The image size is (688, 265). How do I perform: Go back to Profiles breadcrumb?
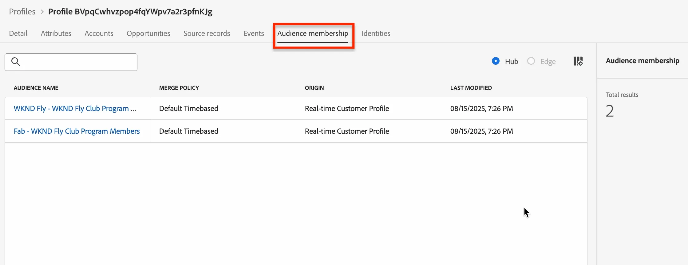[x=22, y=12]
